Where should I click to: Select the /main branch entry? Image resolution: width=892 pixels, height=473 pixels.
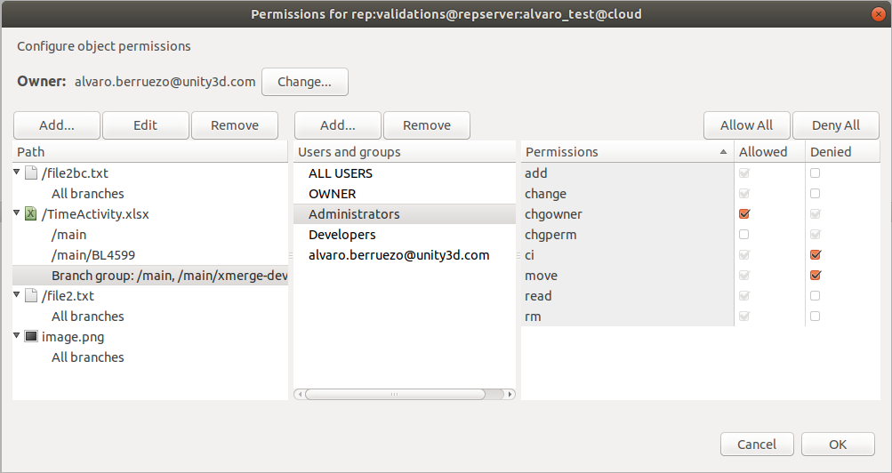coord(150,234)
